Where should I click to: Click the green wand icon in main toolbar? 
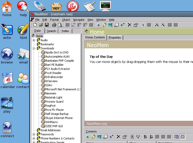163,25
